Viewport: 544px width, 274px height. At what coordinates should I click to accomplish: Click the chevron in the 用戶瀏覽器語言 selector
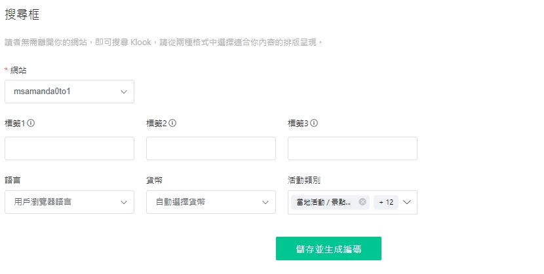124,202
